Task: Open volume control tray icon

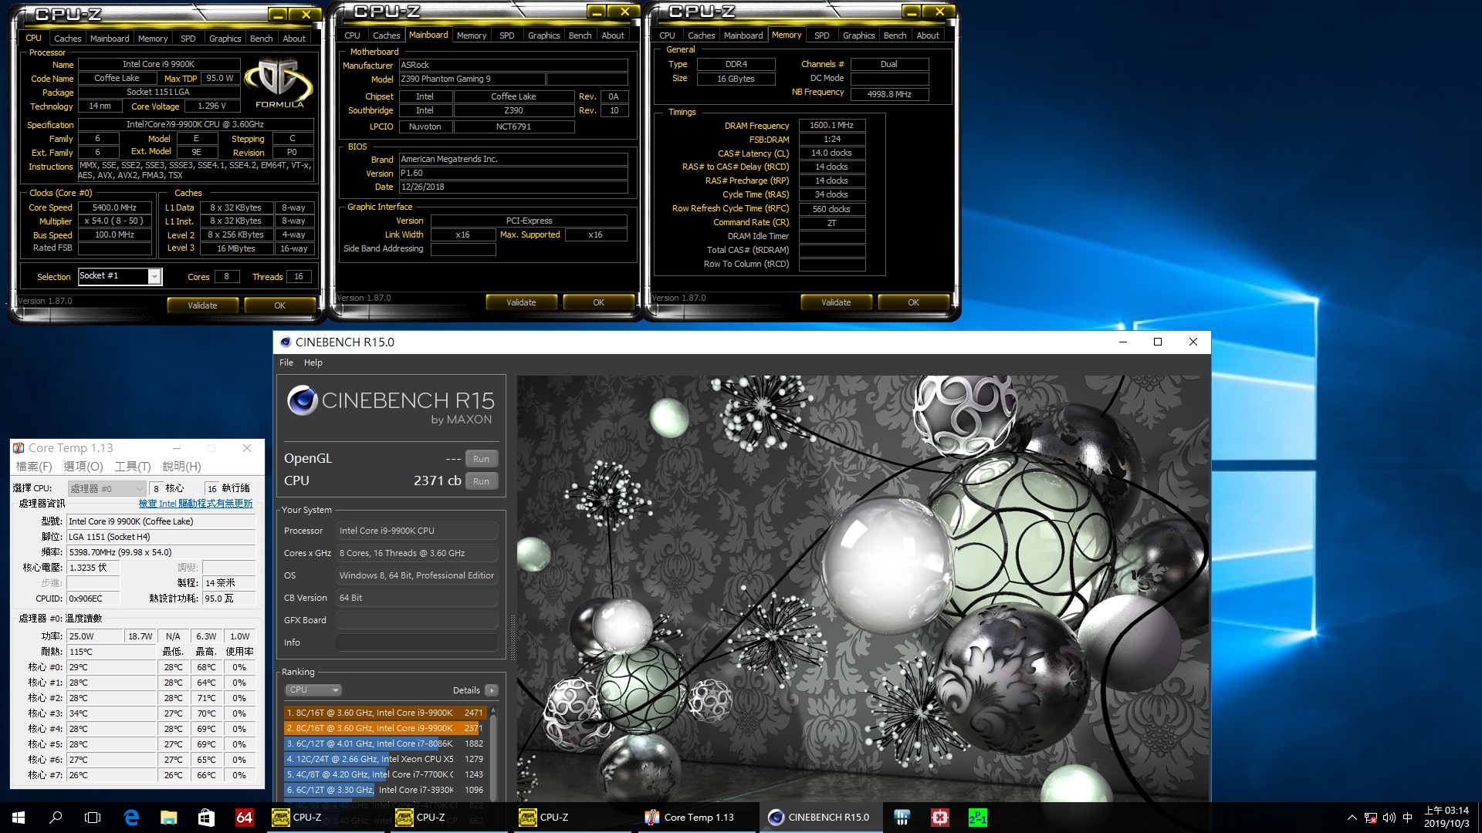Action: click(x=1389, y=818)
